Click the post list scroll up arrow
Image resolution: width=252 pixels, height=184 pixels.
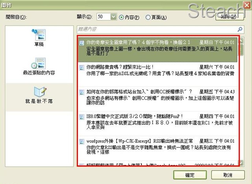click(x=241, y=41)
